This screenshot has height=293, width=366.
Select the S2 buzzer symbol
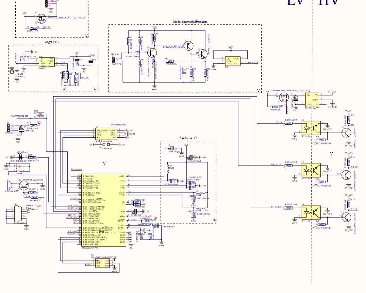(9, 186)
